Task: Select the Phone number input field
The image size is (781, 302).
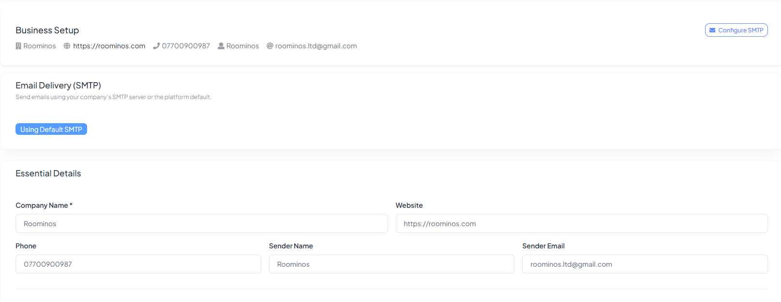Action: (138, 264)
